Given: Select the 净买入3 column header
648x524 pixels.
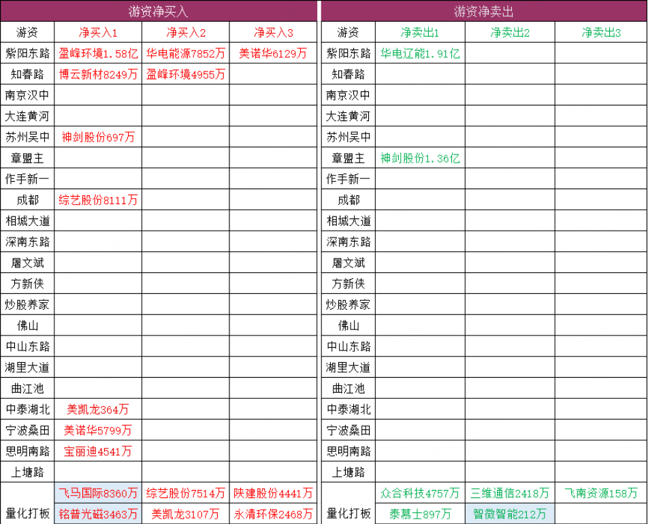Looking at the screenshot, I should coord(273,32).
